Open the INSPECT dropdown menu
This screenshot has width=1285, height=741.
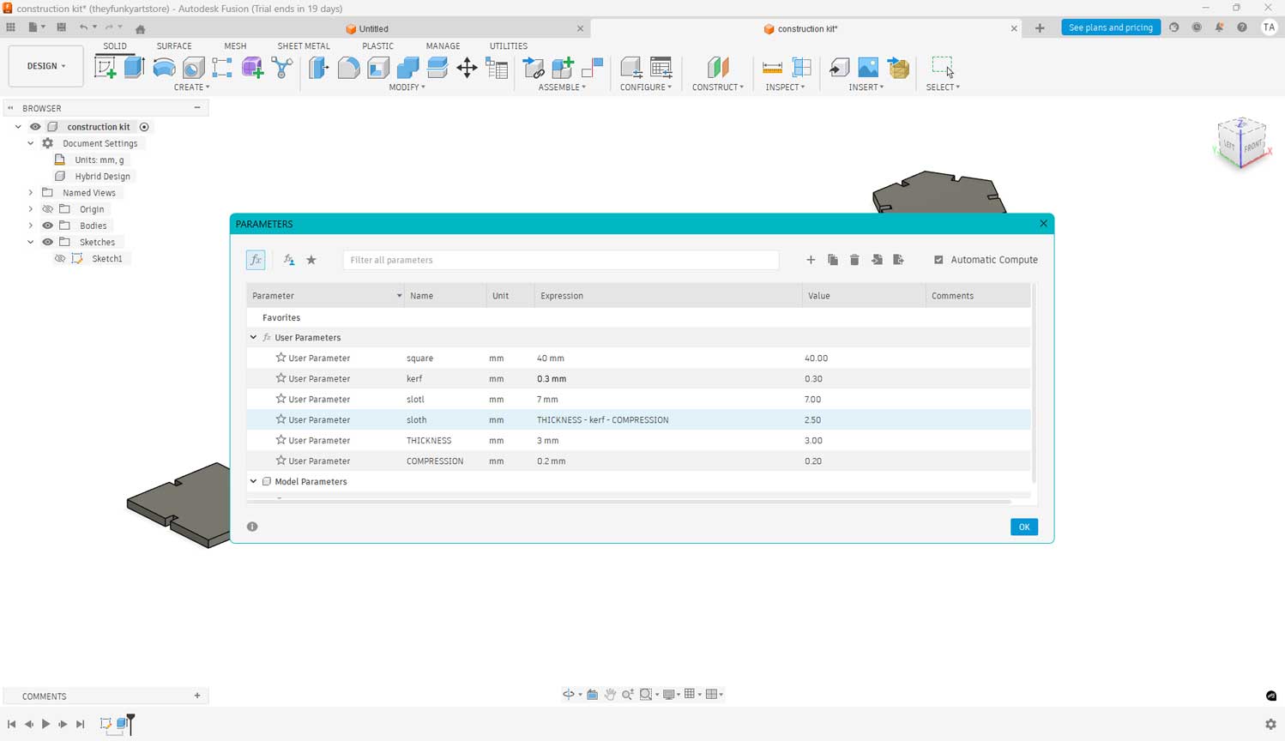coord(785,87)
